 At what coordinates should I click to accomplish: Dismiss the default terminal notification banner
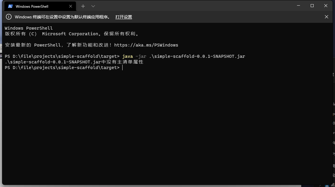(x=326, y=17)
